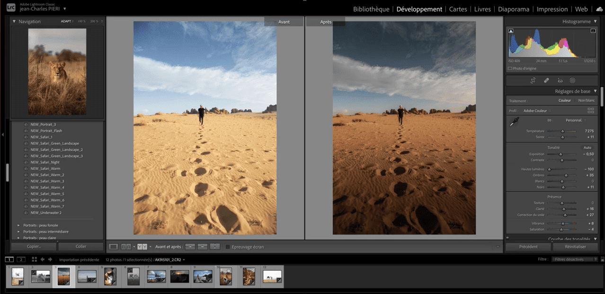Click the Copier... button
The width and height of the screenshot is (605, 294).
point(33,246)
